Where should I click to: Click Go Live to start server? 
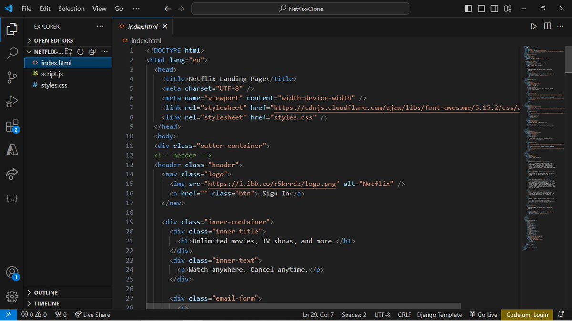(483, 315)
